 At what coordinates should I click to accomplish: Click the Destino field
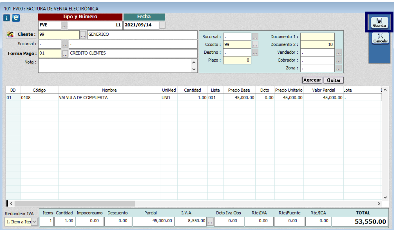tap(237, 52)
